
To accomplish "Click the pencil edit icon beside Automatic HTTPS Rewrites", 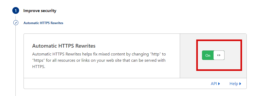I will click(16, 23).
